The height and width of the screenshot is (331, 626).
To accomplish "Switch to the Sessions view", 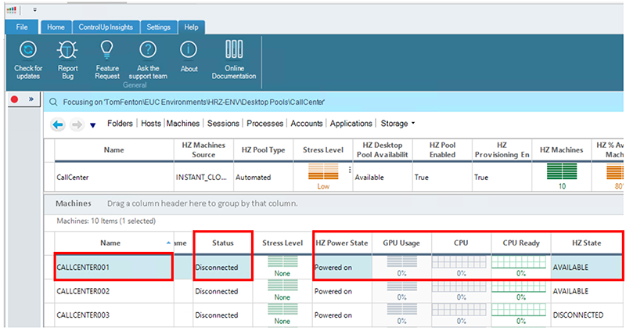I will click(x=223, y=124).
